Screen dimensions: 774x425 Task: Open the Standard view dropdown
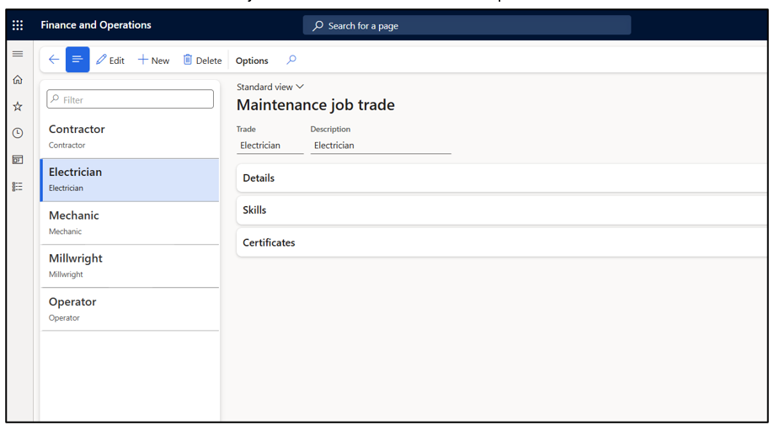coord(270,87)
